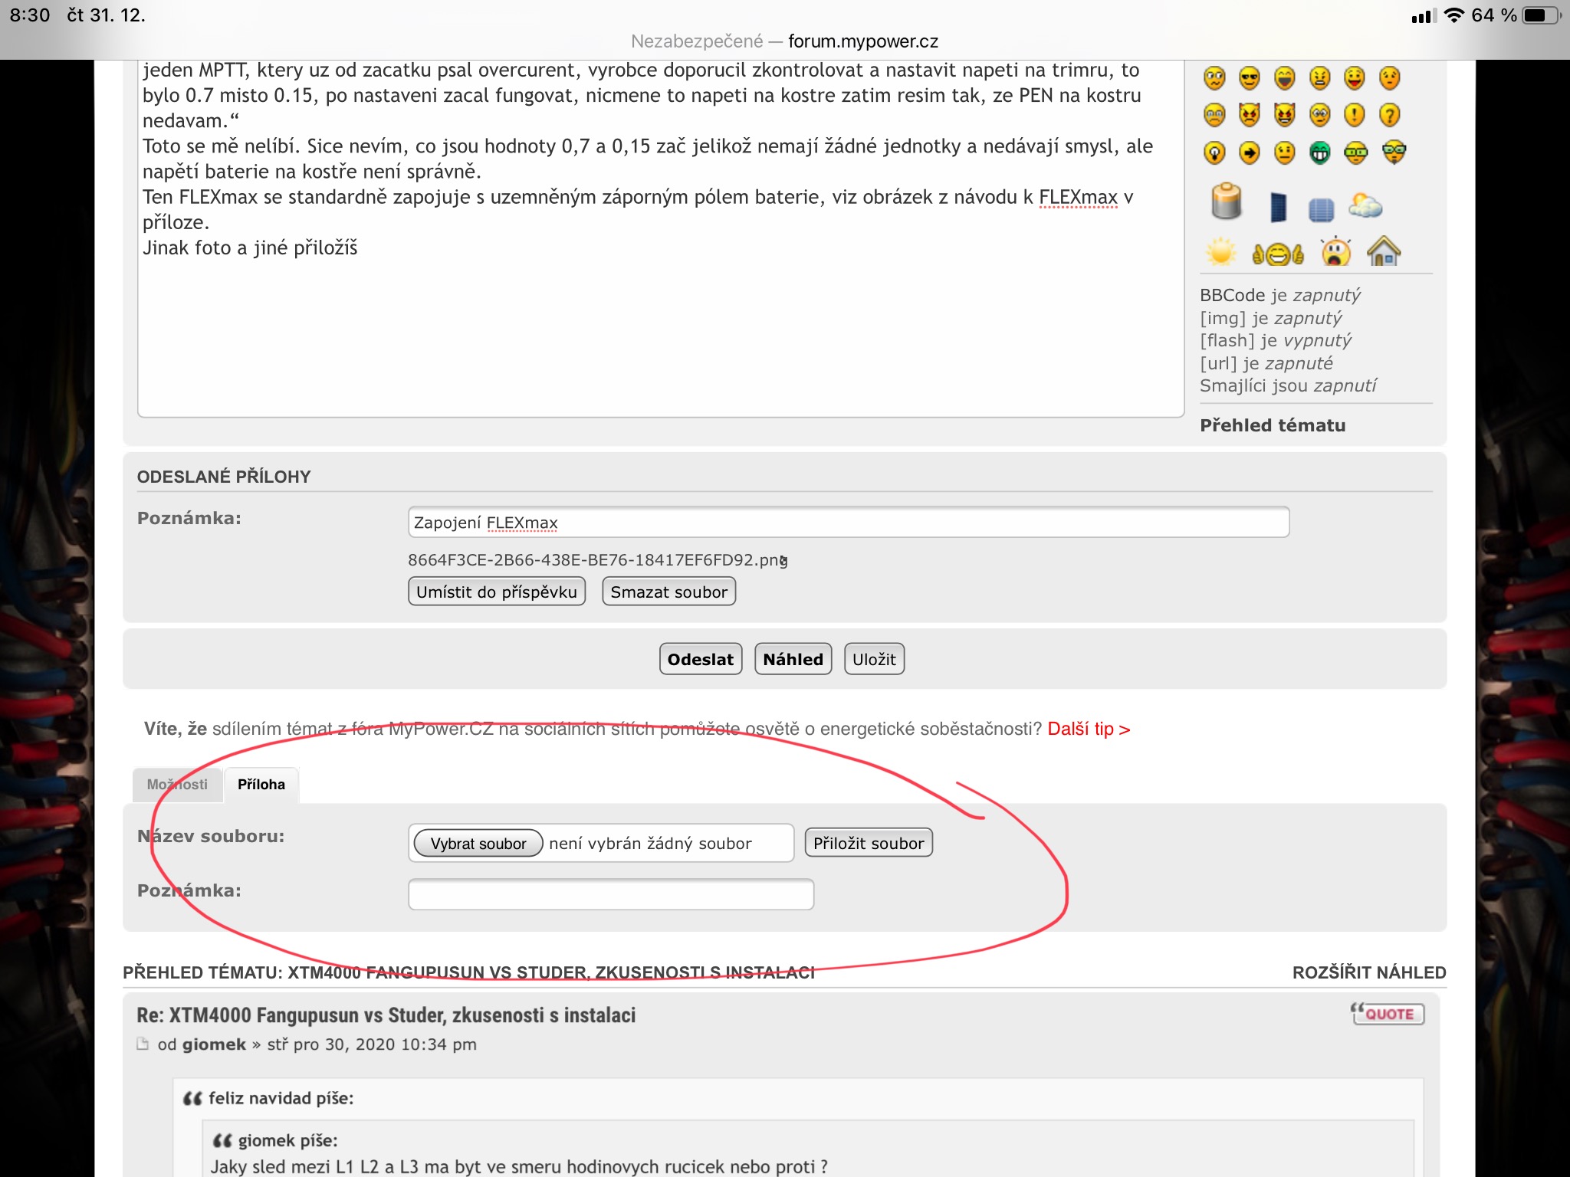Insert the light bulb idea smiley
The width and height of the screenshot is (1570, 1177).
click(x=1214, y=153)
